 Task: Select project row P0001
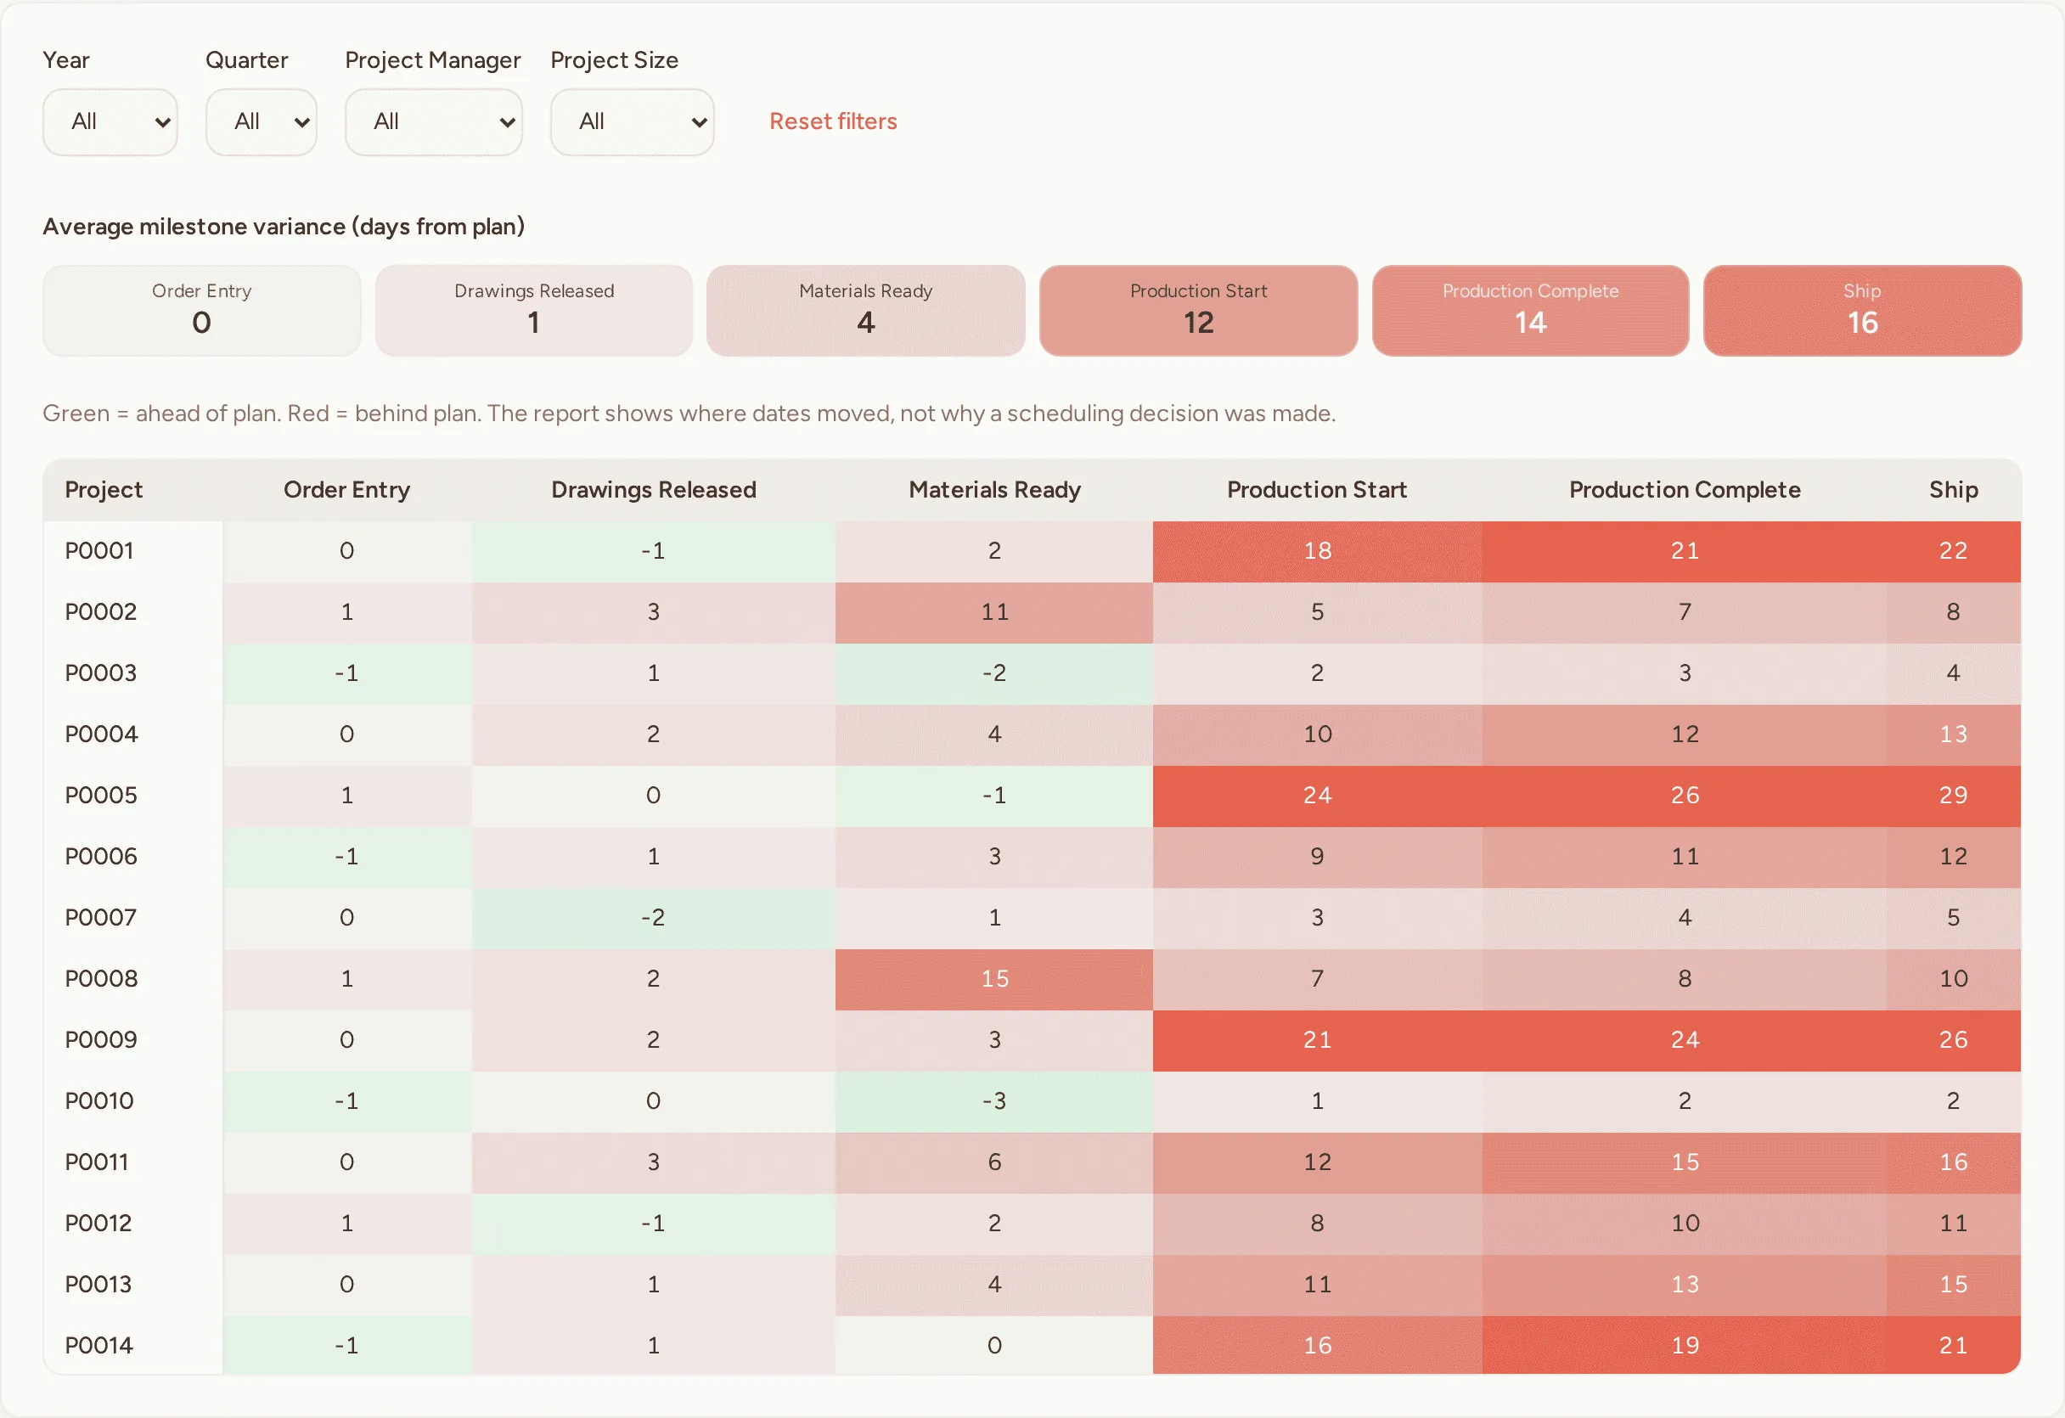coord(1032,552)
